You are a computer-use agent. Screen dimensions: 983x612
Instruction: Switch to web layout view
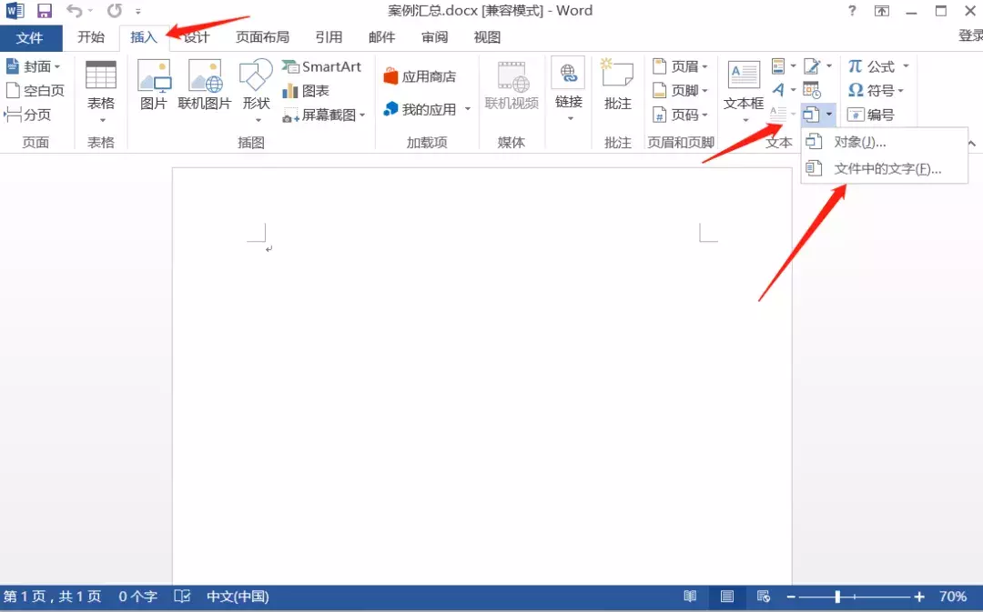pyautogui.click(x=763, y=597)
